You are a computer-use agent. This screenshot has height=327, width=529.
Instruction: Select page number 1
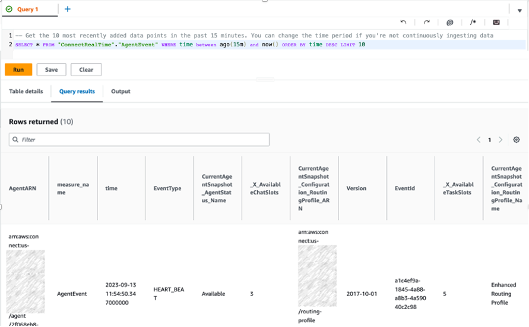click(x=490, y=140)
